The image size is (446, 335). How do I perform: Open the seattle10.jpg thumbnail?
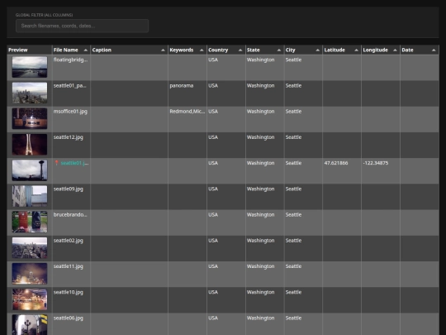point(30,299)
